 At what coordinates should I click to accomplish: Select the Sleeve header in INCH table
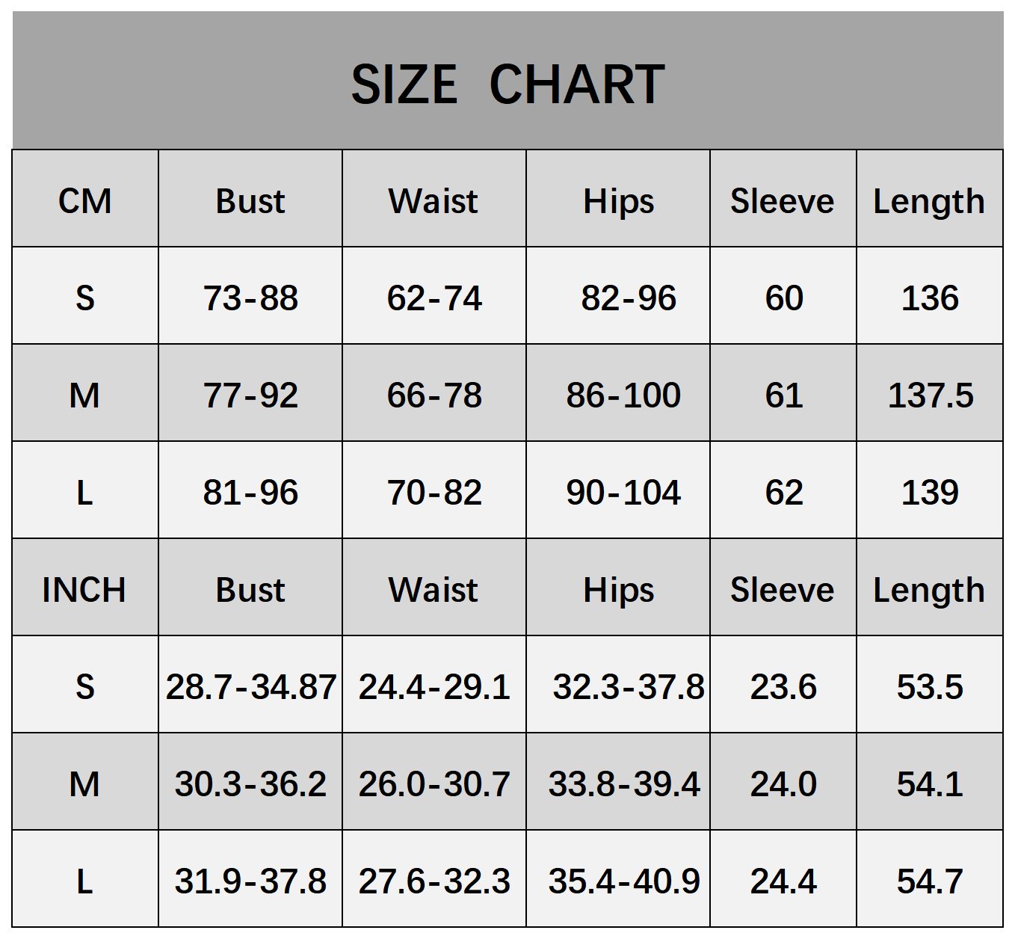pos(783,590)
